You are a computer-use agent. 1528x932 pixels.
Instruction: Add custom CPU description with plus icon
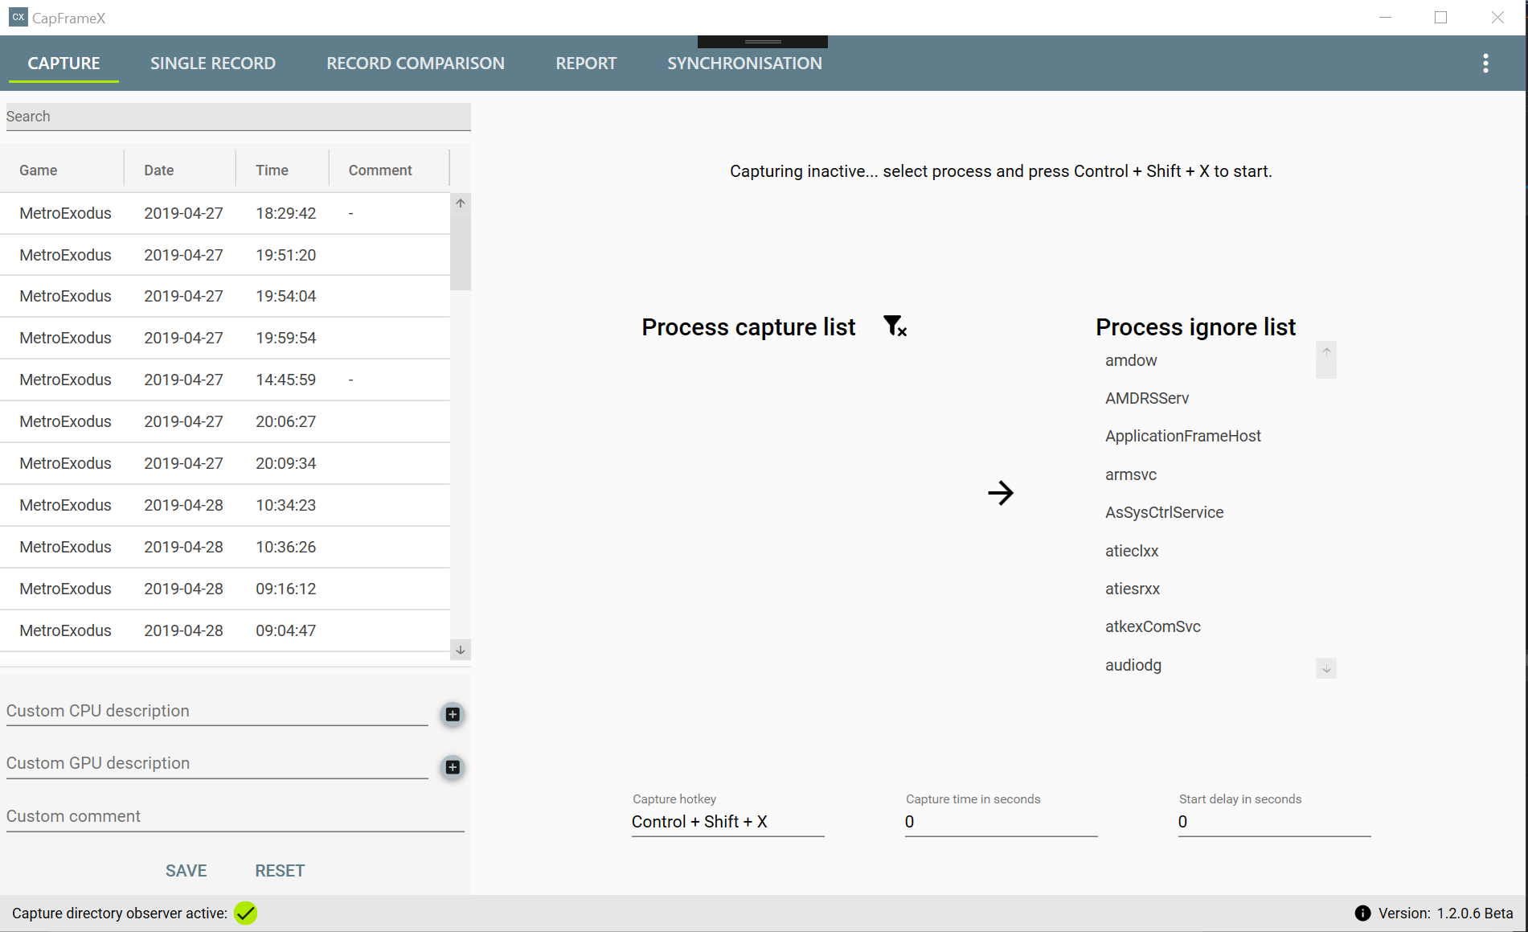tap(453, 714)
